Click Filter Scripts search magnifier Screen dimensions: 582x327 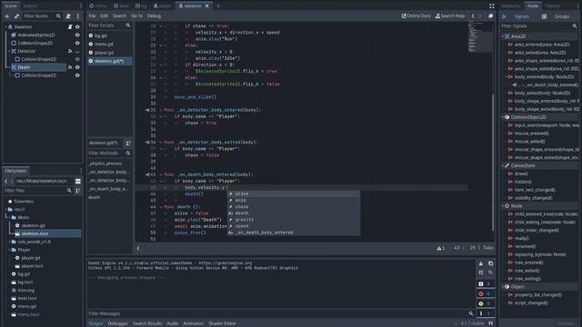[x=128, y=25]
